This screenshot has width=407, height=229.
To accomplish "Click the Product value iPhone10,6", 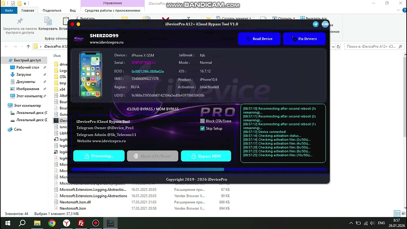I will (x=209, y=80).
